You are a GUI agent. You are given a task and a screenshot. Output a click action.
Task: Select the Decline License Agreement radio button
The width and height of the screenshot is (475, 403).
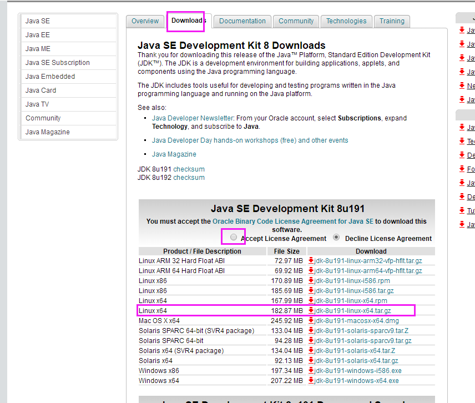(x=336, y=237)
